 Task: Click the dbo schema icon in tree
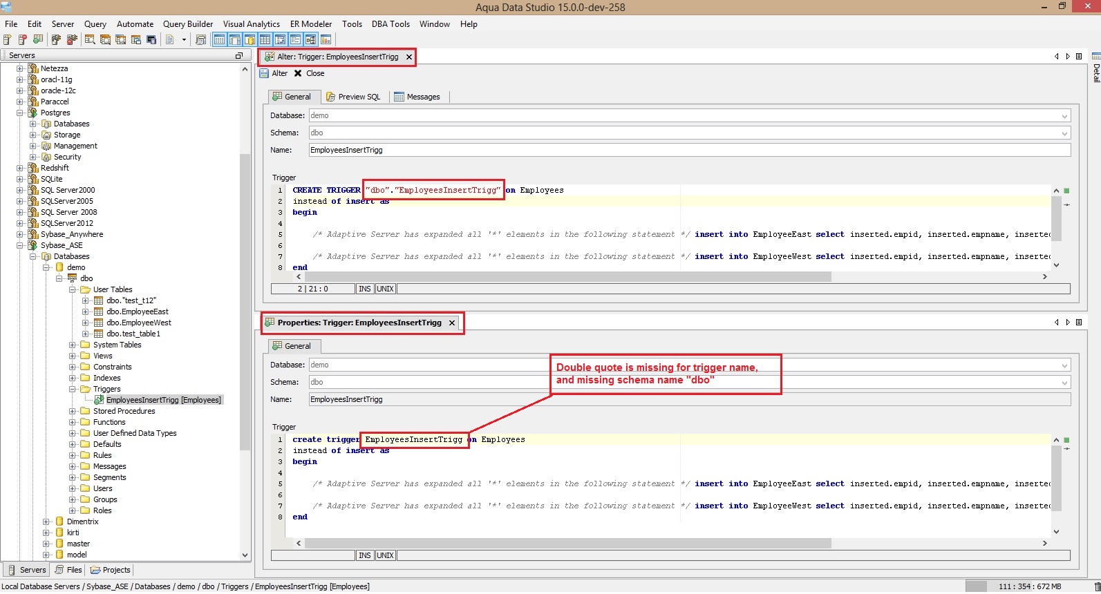(x=72, y=278)
